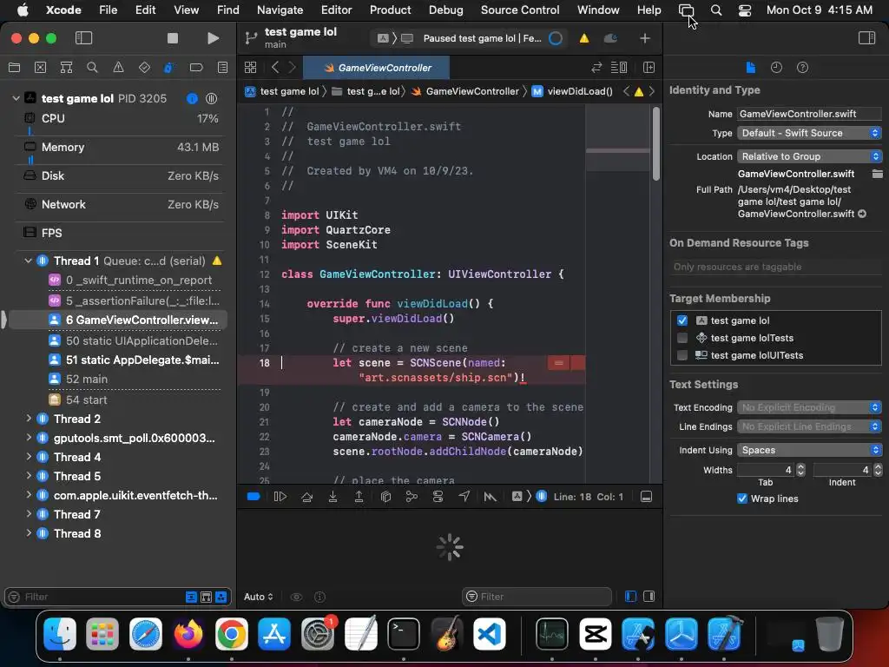The image size is (889, 667).
Task: Open the Navigate menu
Action: tap(280, 10)
